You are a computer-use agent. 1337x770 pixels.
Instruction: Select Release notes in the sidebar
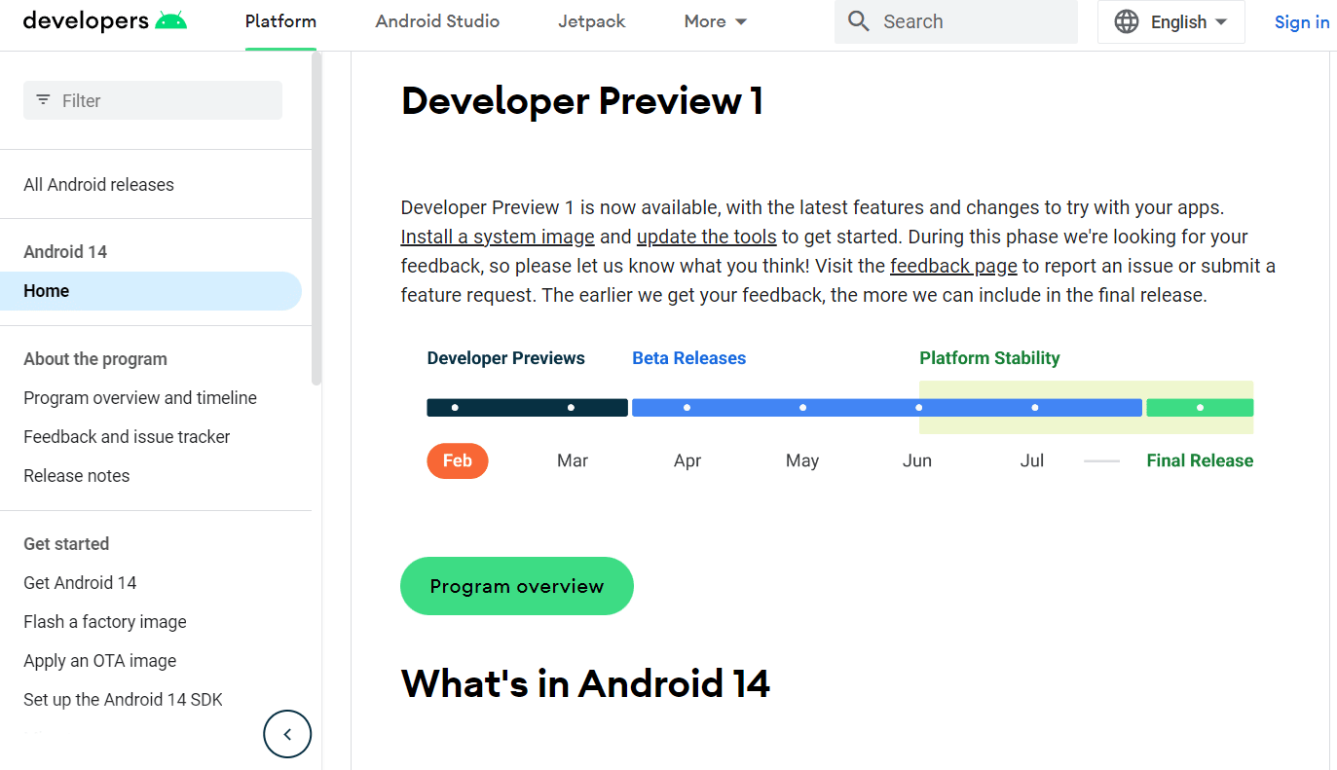(x=76, y=475)
